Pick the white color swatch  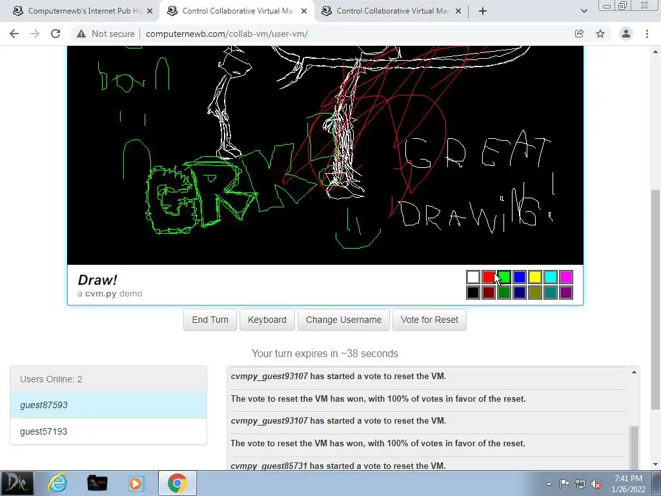pos(473,276)
